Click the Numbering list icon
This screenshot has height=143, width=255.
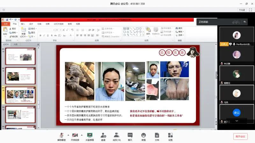click(x=83, y=30)
